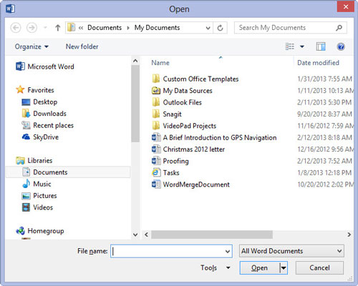Screen dimensions: 358x286
Task: Open the Pictures library
Action: (x=39, y=196)
